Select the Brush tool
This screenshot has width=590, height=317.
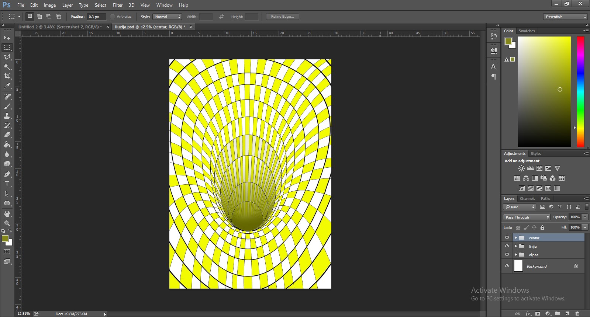(7, 106)
